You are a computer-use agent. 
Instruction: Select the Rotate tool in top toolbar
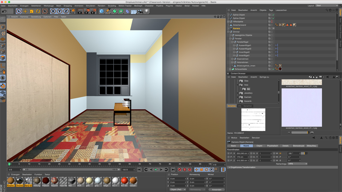pyautogui.click(x=38, y=11)
